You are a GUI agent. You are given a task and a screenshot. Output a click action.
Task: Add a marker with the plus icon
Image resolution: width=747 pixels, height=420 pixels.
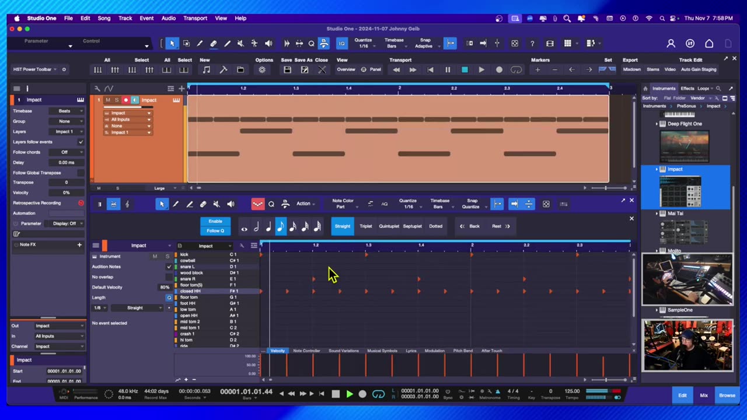(x=537, y=69)
